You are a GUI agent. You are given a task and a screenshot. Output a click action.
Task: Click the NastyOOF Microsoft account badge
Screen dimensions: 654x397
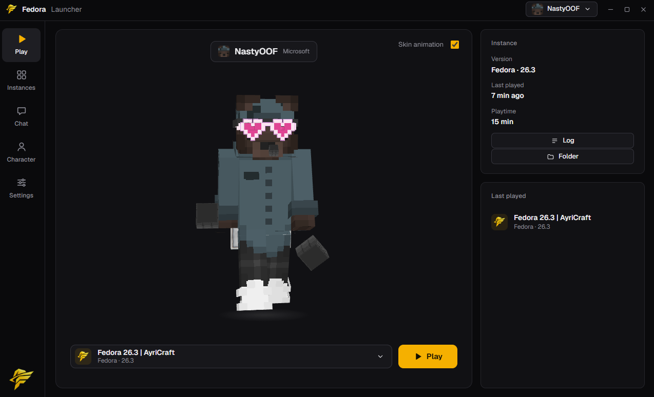tap(264, 51)
